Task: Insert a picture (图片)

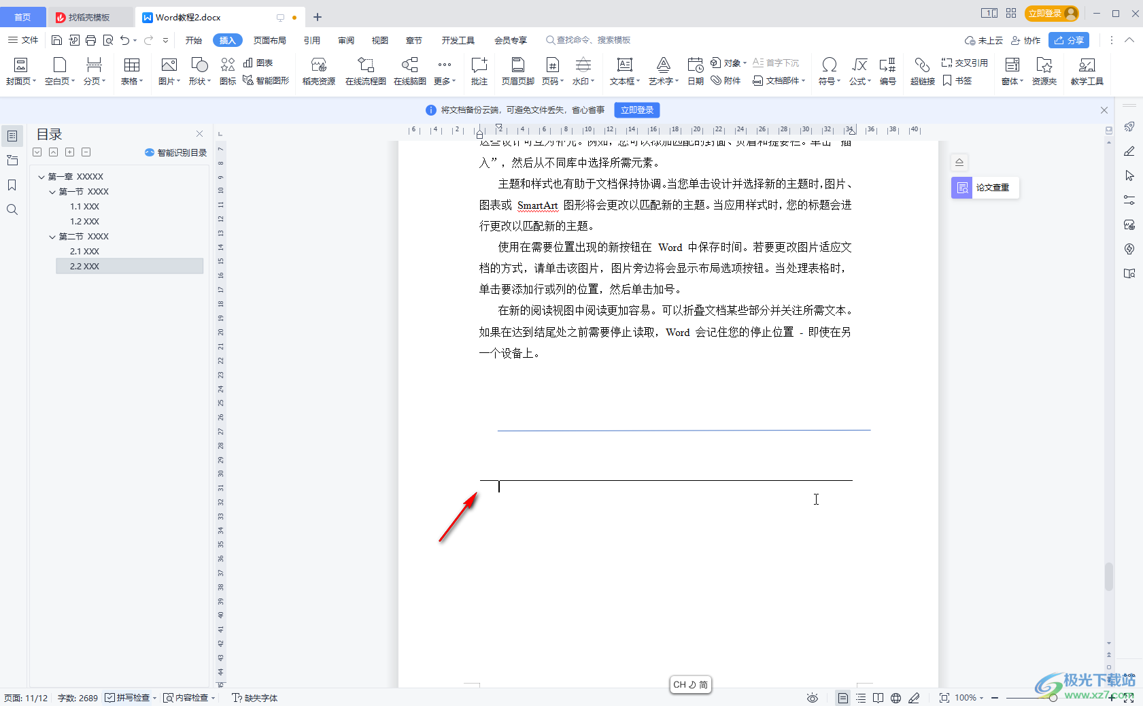Action: point(169,71)
